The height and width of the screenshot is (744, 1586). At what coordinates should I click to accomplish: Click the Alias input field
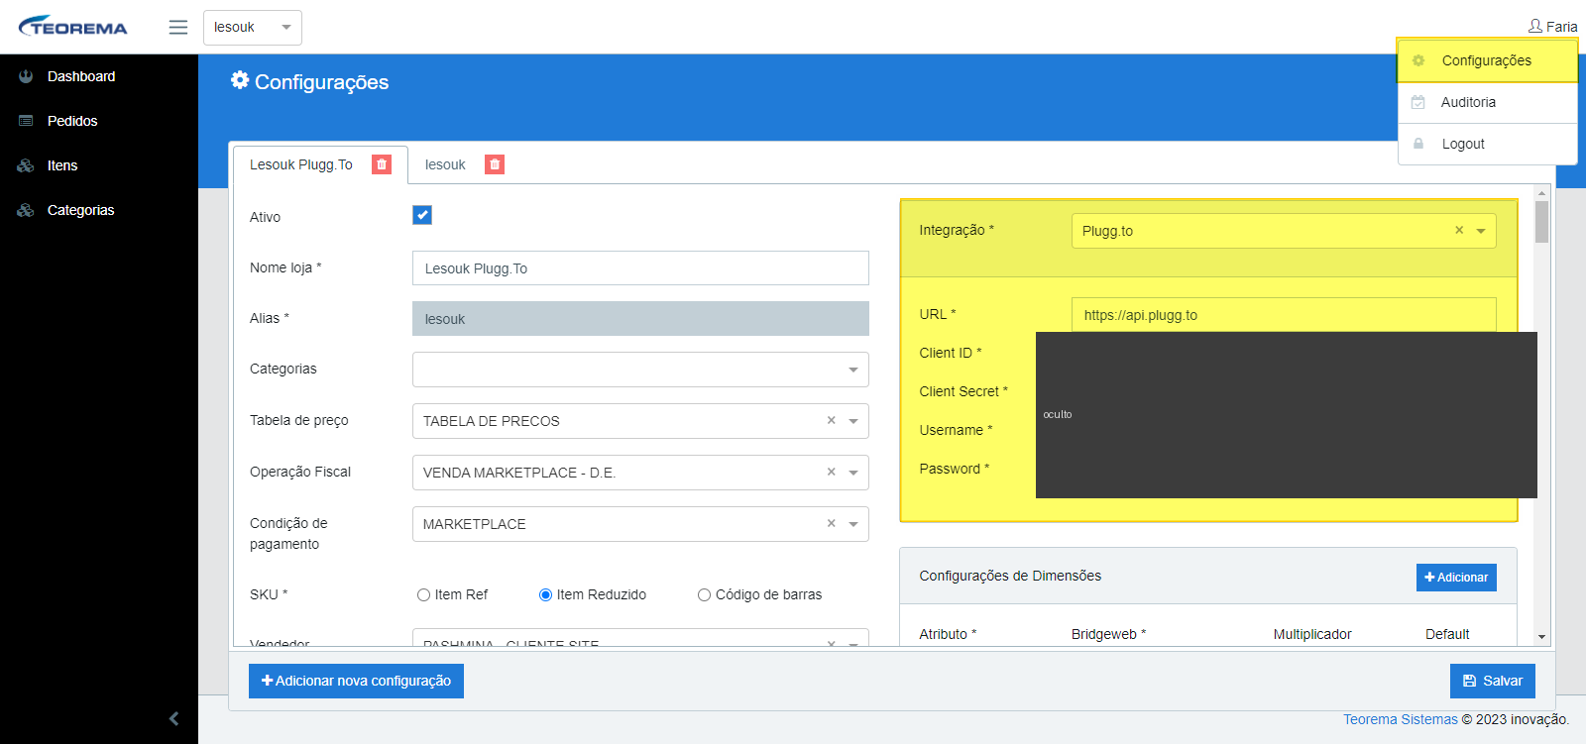640,319
